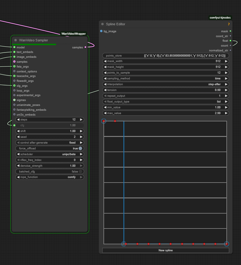Cycle sampling_method to the next option
This screenshot has height=265, width=241.
[226, 78]
